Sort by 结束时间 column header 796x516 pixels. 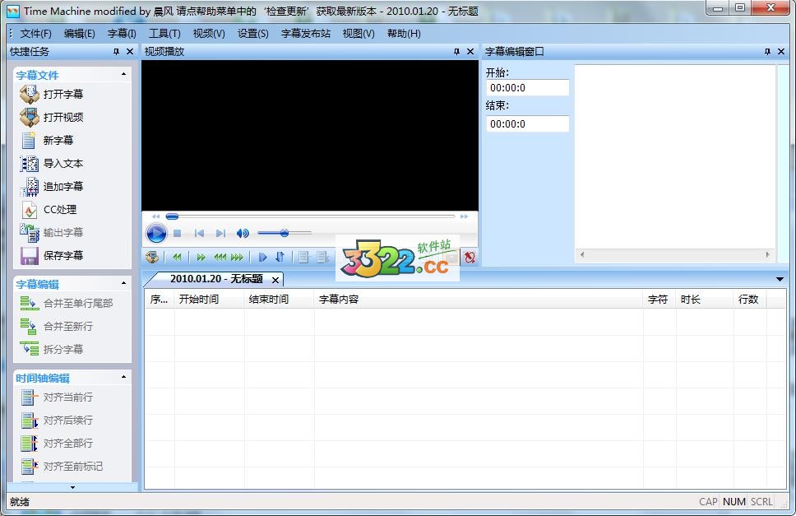point(280,299)
